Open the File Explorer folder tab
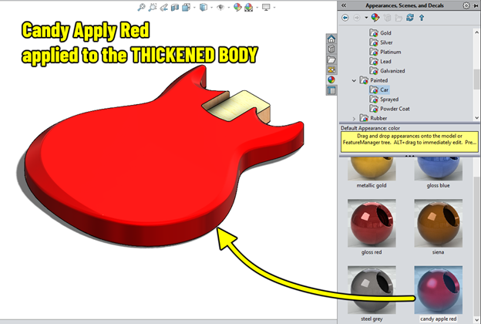 pyautogui.click(x=331, y=59)
